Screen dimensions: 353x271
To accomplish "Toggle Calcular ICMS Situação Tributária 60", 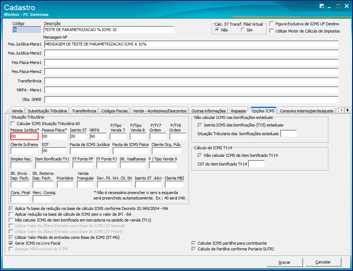I will click(13, 124).
